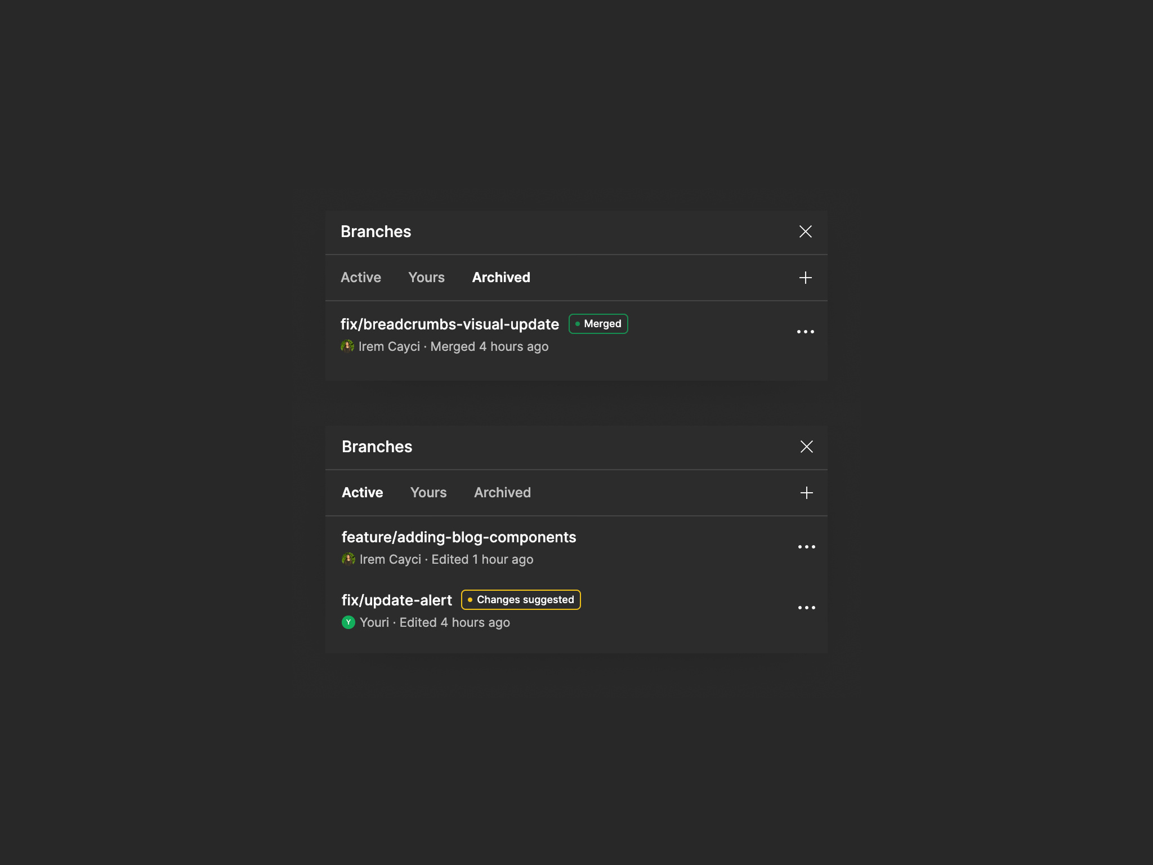Click the plus icon in the lower Branches panel
The height and width of the screenshot is (865, 1153).
point(806,492)
